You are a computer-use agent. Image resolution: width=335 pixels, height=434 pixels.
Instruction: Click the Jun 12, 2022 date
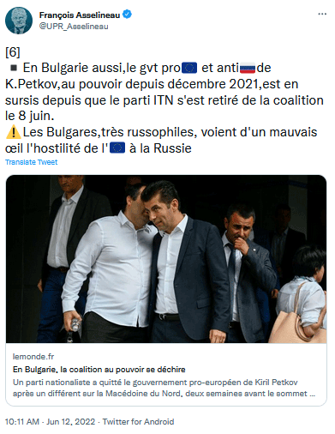(70, 422)
